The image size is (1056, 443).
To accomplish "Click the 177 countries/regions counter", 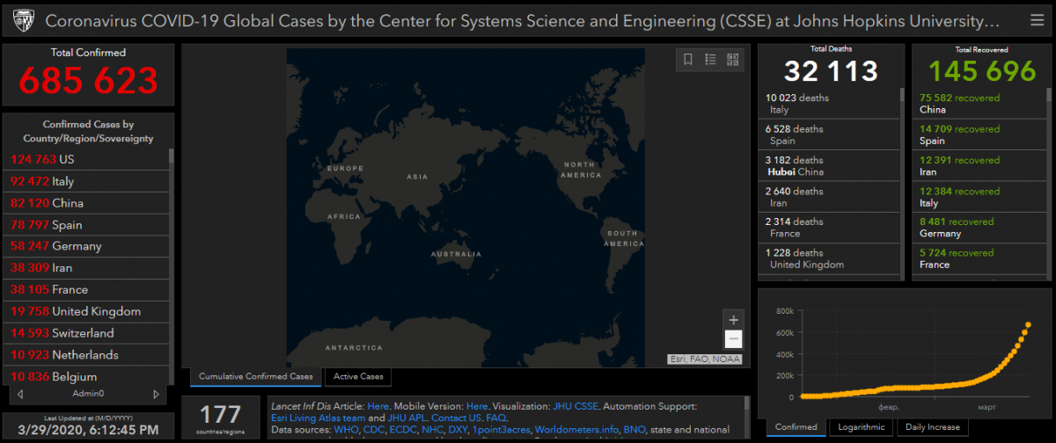I will click(x=220, y=417).
